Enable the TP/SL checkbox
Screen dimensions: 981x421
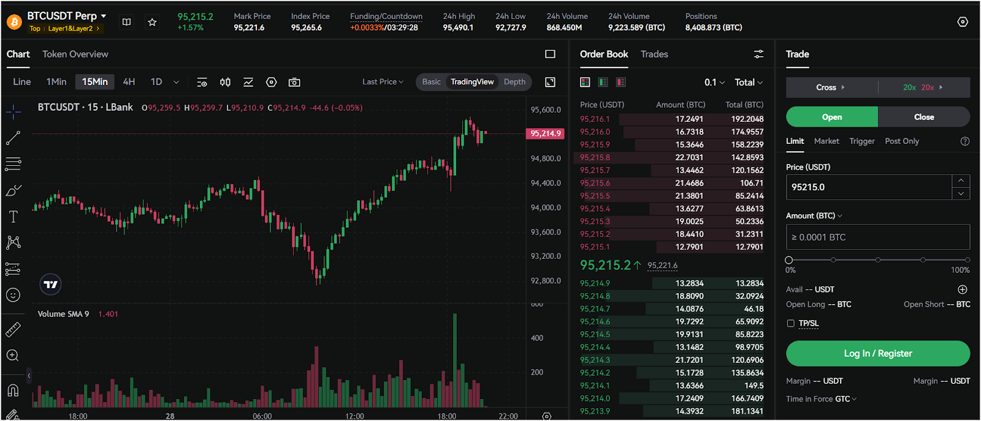[x=790, y=323]
